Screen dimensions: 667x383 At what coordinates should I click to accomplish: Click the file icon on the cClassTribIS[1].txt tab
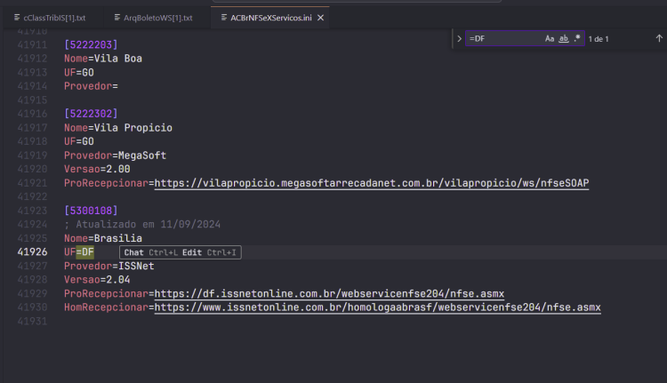pos(17,18)
